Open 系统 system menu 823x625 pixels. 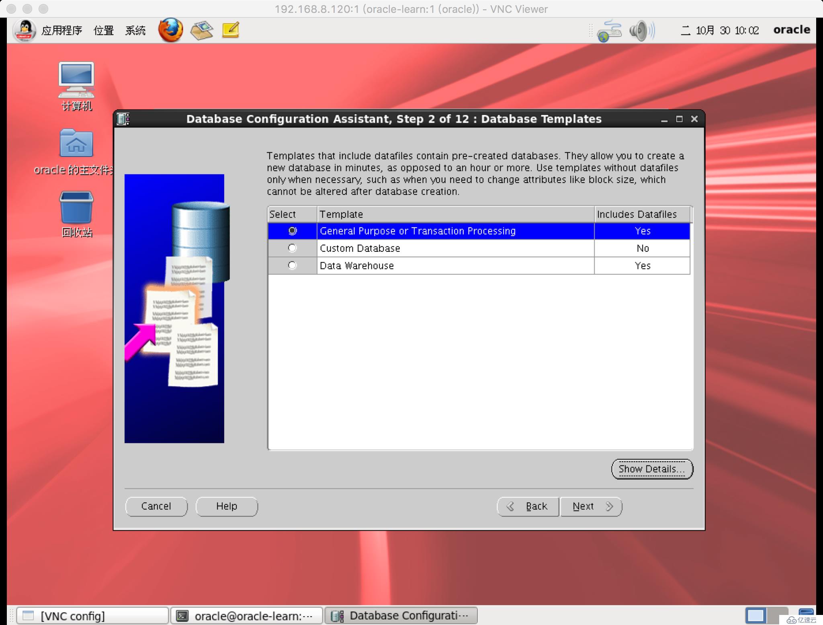136,29
